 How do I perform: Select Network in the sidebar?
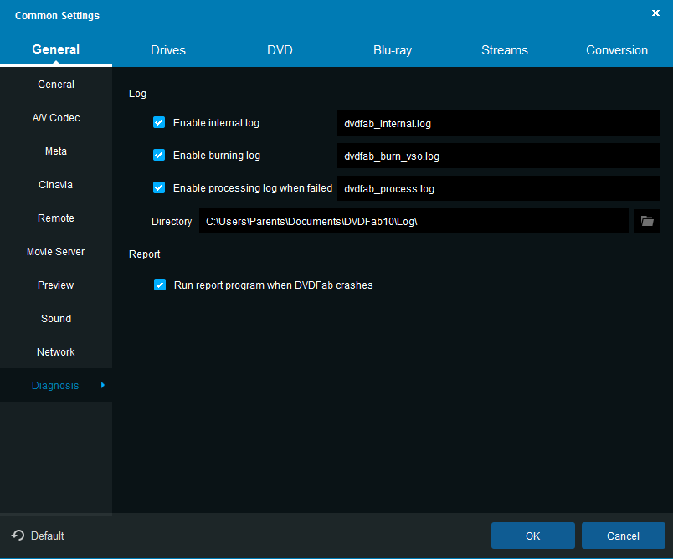tap(56, 351)
